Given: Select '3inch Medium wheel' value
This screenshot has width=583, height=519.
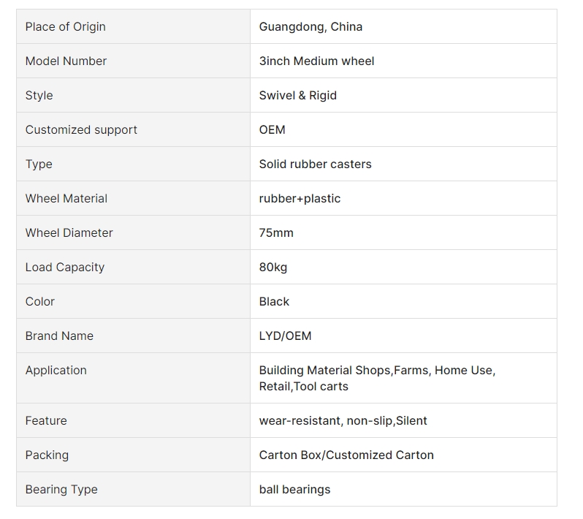Looking at the screenshot, I should tap(316, 61).
